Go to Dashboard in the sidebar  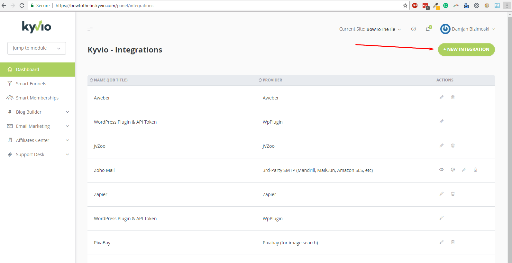[x=38, y=70]
